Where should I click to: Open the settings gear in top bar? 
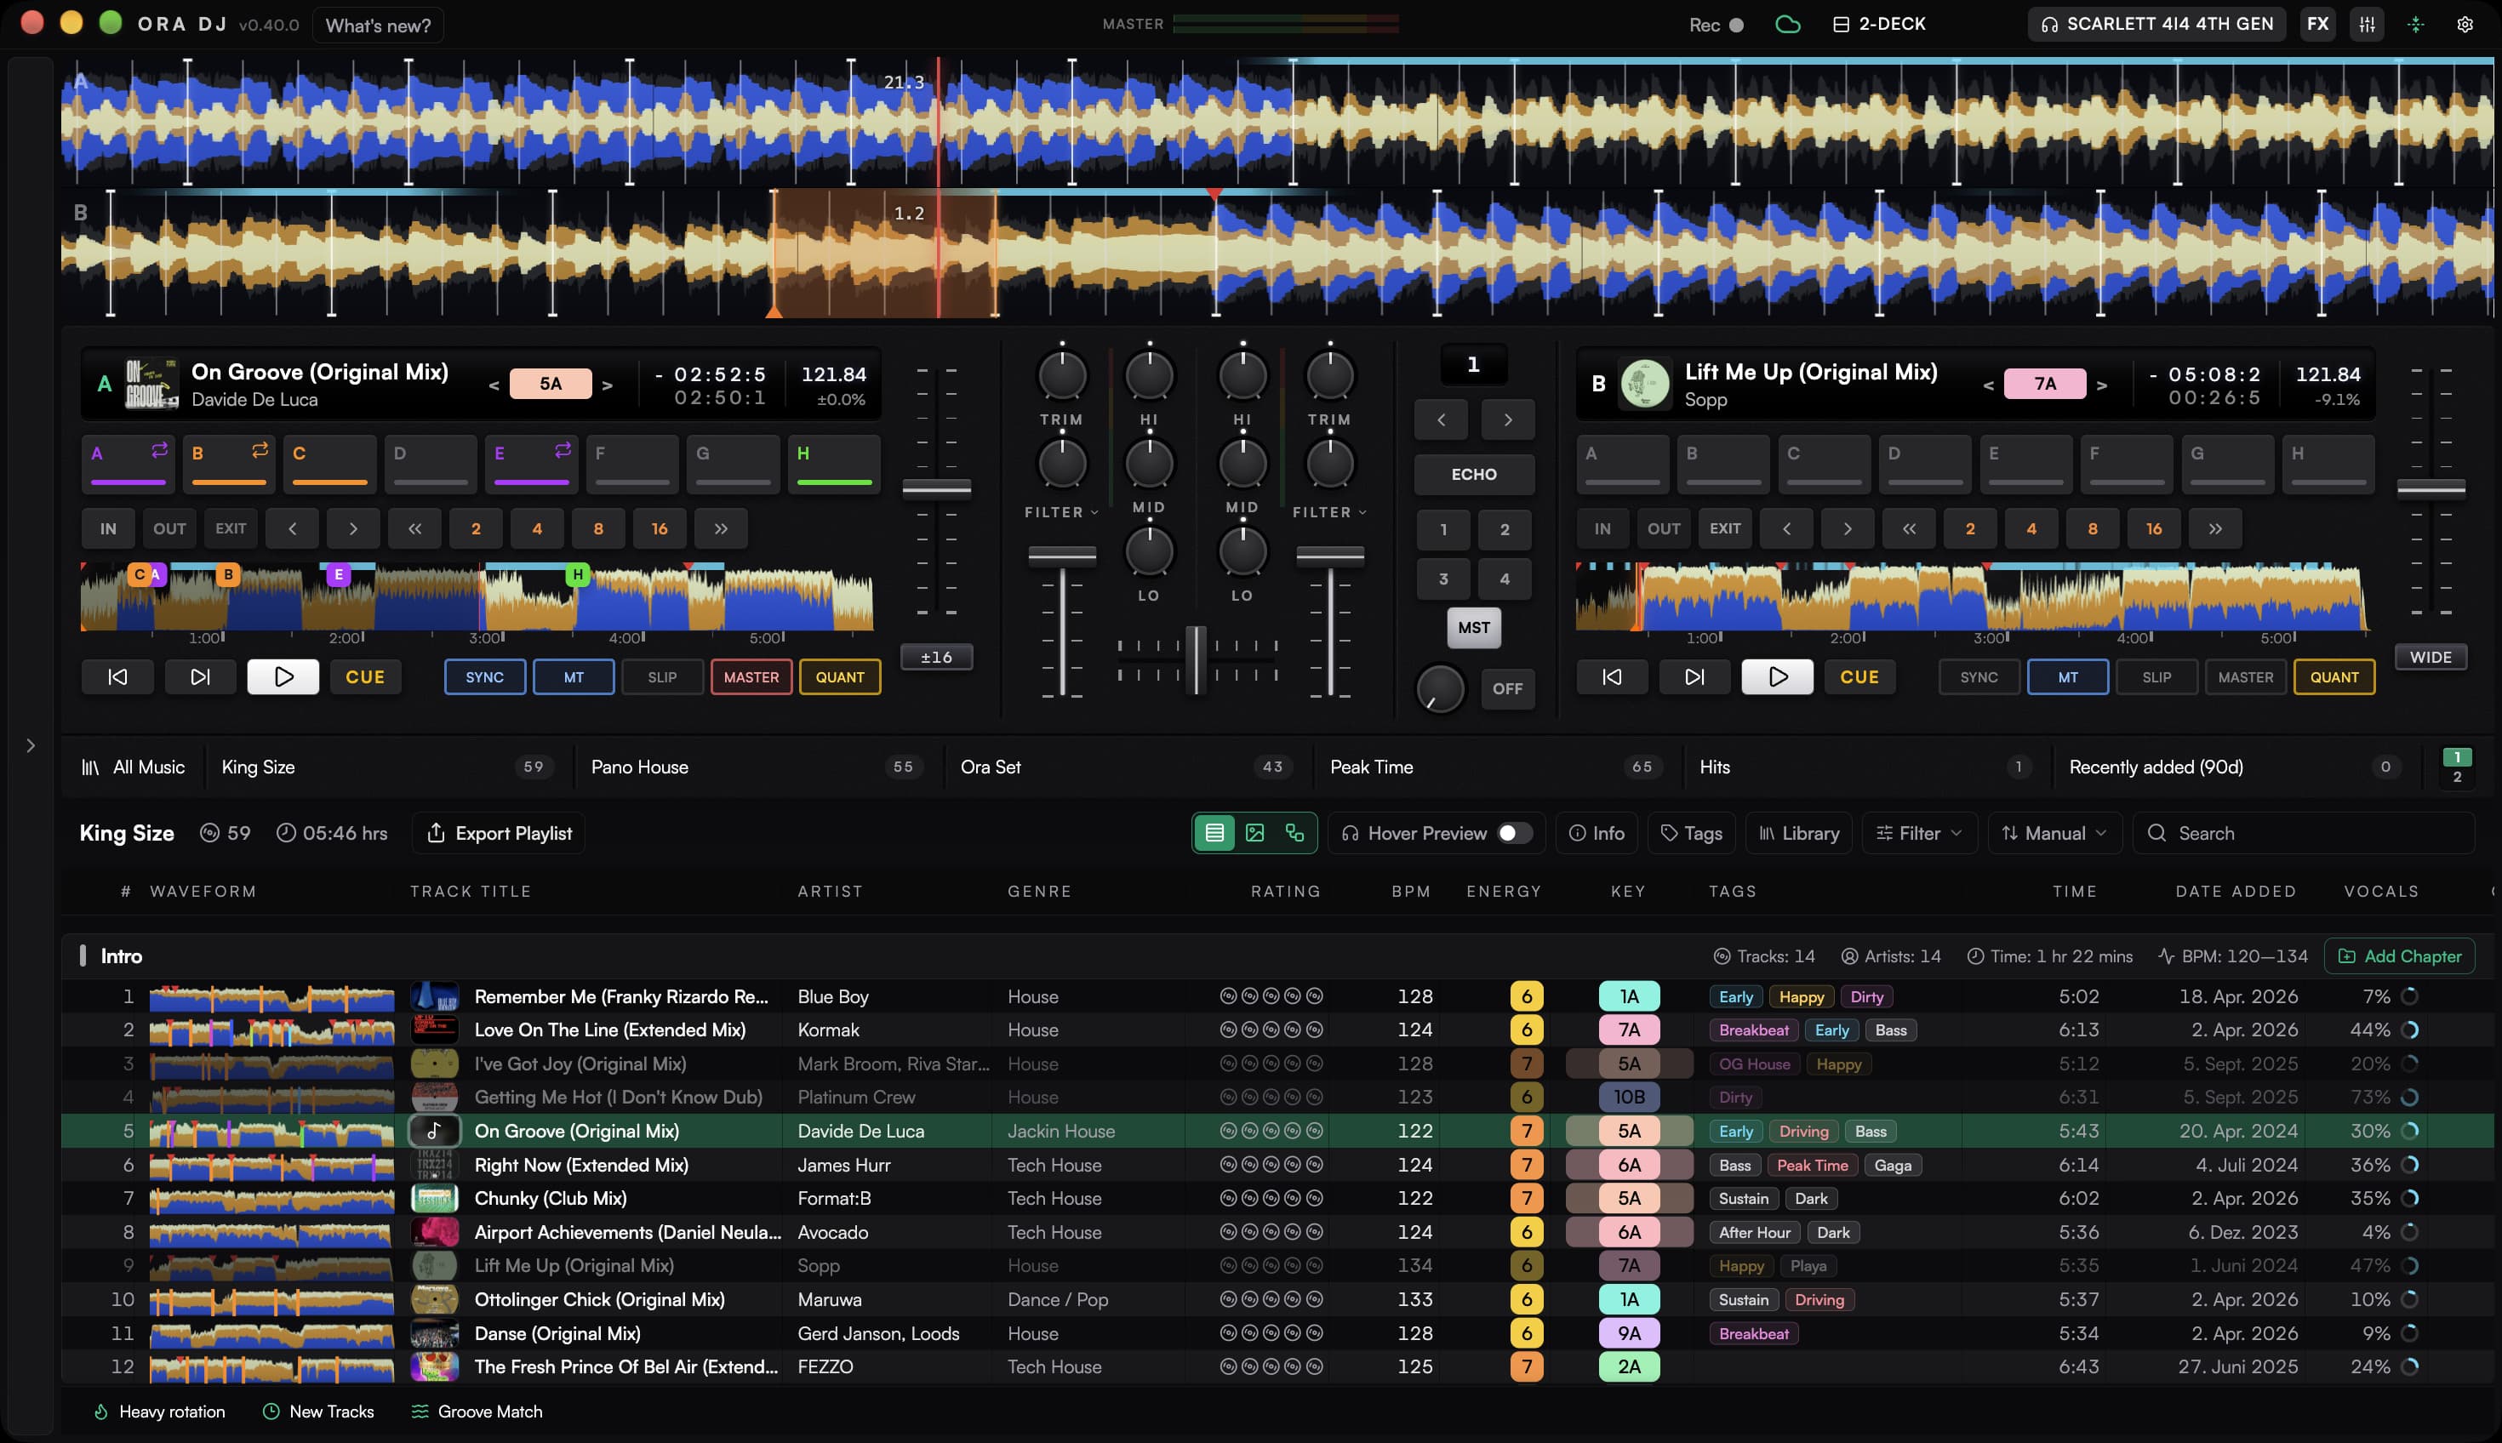pyautogui.click(x=2465, y=24)
